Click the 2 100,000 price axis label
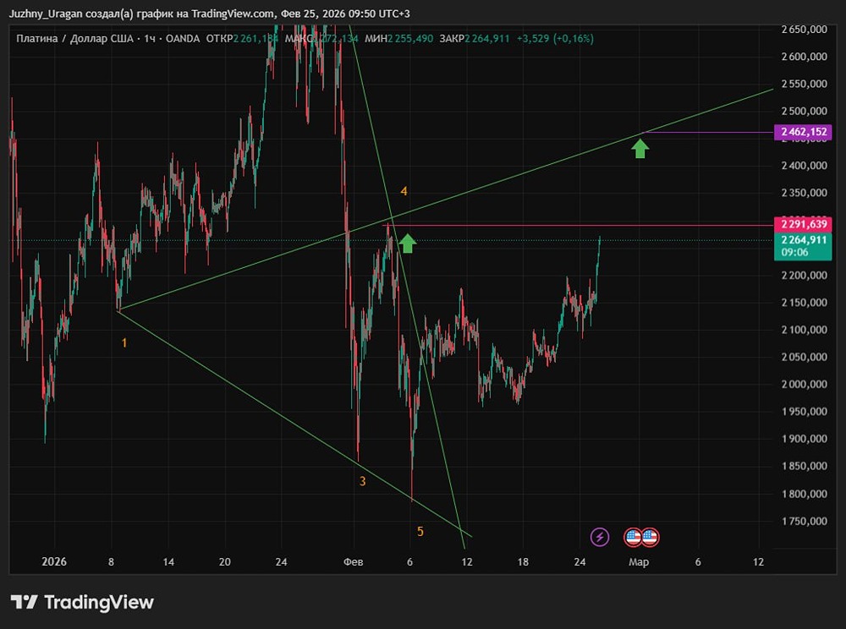 (804, 330)
